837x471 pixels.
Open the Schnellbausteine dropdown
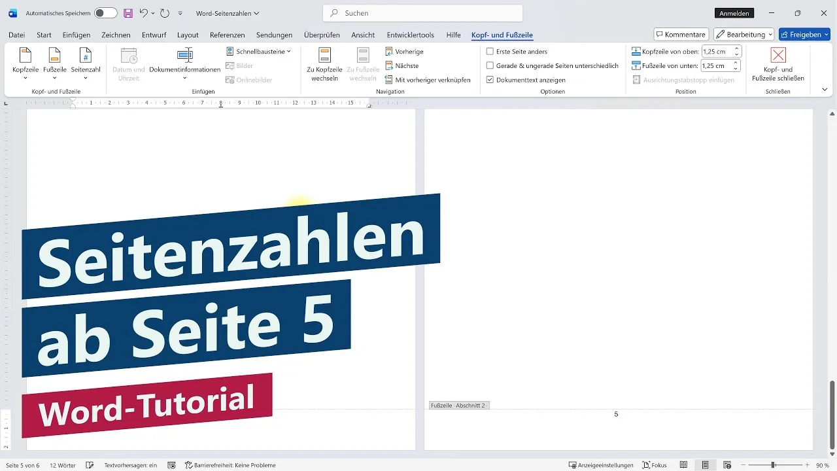point(257,51)
